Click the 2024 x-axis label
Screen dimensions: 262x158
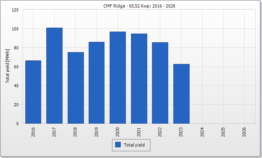(202, 132)
